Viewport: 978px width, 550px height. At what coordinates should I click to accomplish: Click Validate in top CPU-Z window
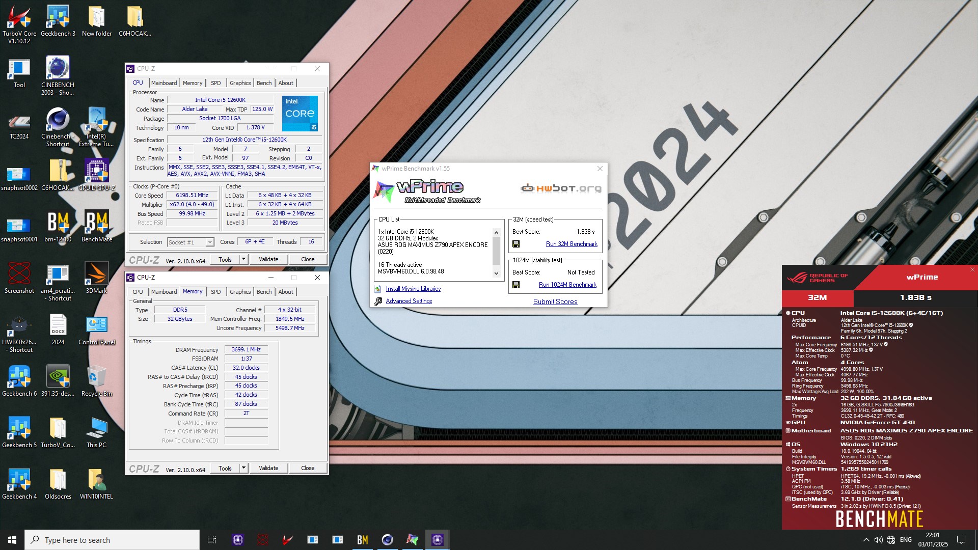(268, 259)
